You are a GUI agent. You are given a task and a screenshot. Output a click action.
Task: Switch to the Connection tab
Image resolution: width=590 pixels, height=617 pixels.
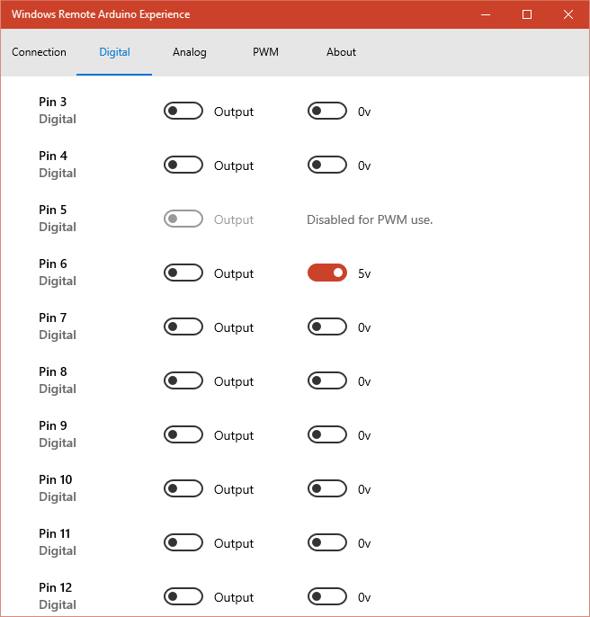pyautogui.click(x=39, y=52)
